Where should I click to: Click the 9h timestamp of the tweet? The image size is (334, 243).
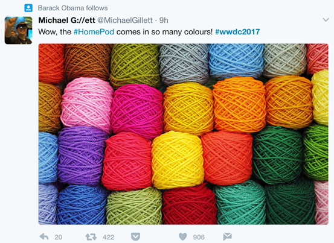click(x=164, y=20)
